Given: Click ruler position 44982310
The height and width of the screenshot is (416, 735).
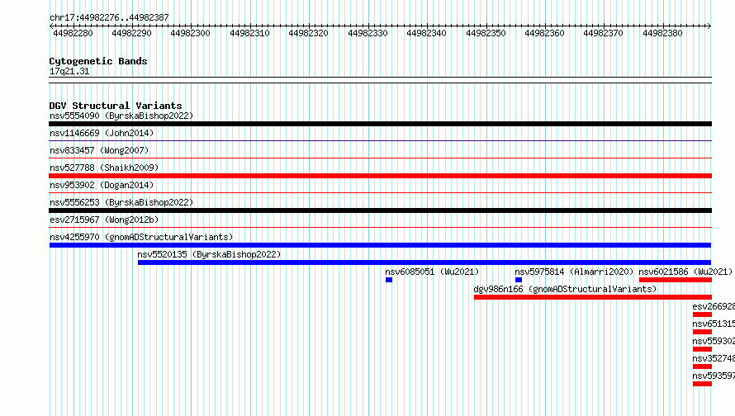Looking at the screenshot, I should point(250,33).
